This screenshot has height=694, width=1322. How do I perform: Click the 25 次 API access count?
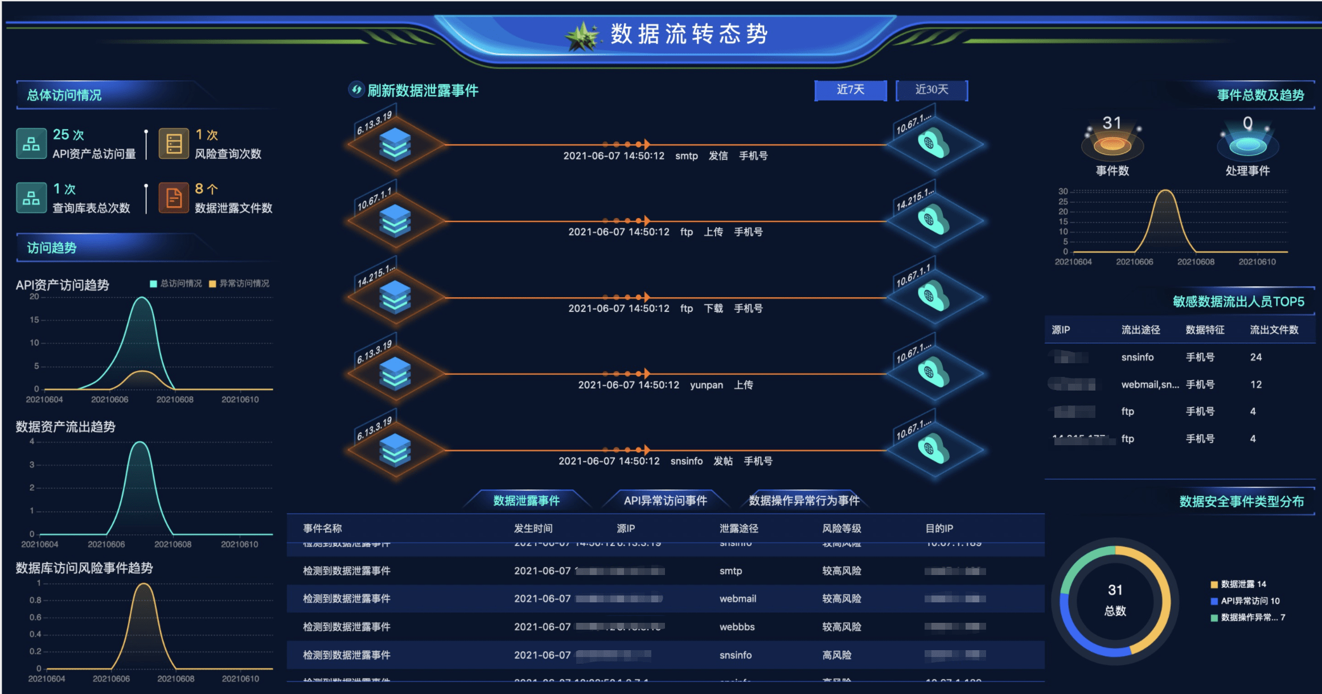pyautogui.click(x=68, y=135)
